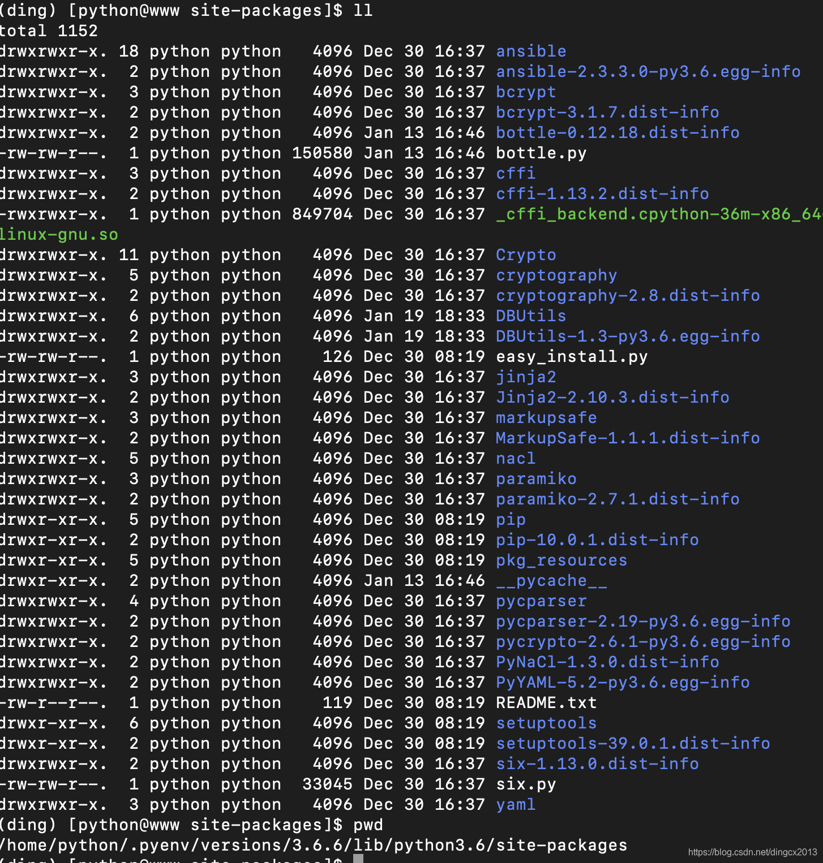Click pycparser-2.19-py3.6.egg-info entry

tap(643, 622)
